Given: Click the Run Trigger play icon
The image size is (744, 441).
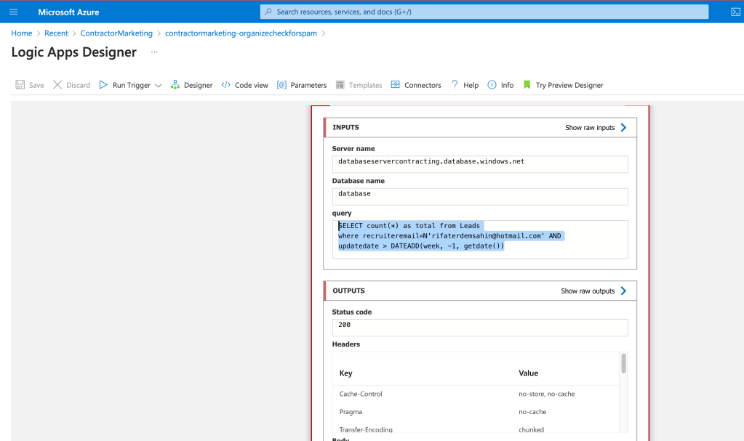Looking at the screenshot, I should click(103, 85).
